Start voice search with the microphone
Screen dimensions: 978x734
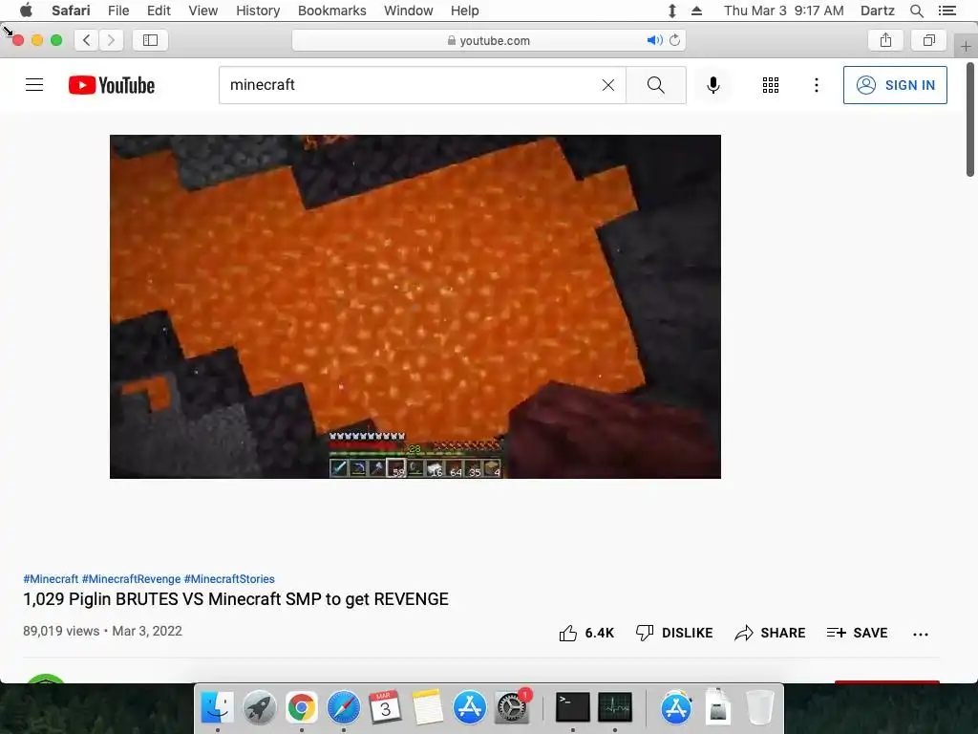click(712, 85)
